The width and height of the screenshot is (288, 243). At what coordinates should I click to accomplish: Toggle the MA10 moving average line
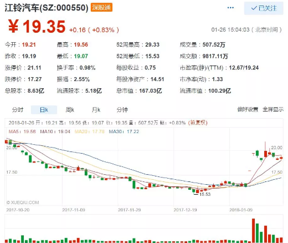[x=55, y=131]
